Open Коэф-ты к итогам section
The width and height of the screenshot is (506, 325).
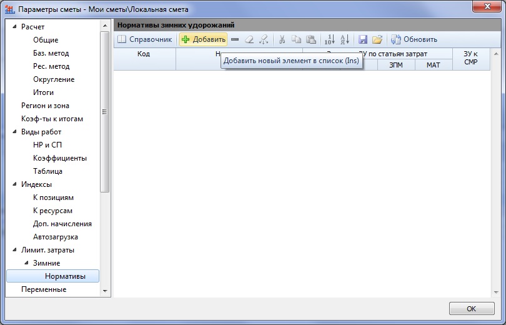pyautogui.click(x=52, y=119)
